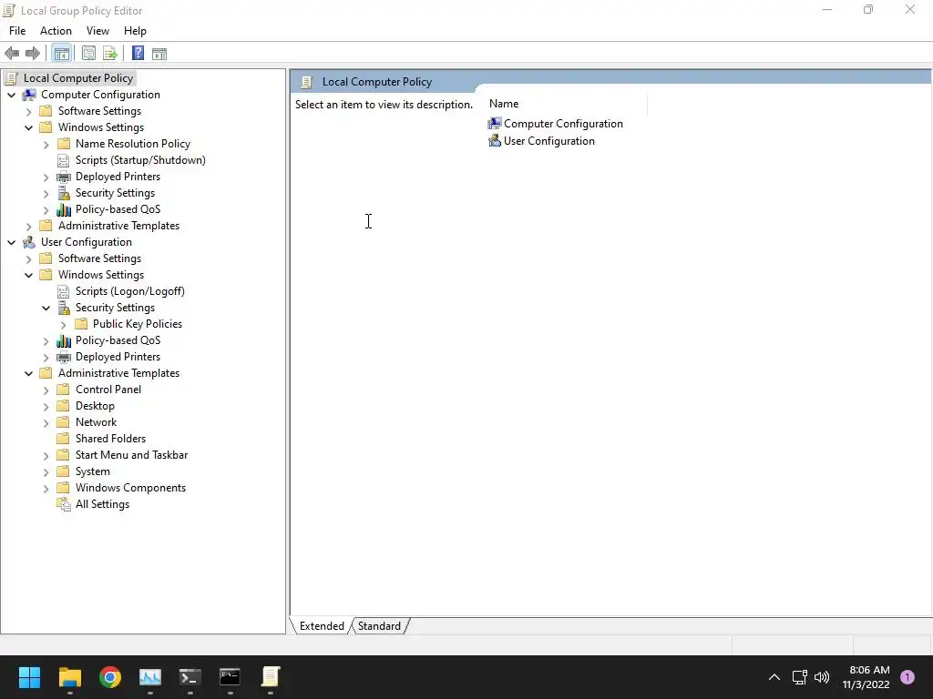The width and height of the screenshot is (933, 699).
Task: Expand Software Settings under Computer Configuration
Action: 28,111
